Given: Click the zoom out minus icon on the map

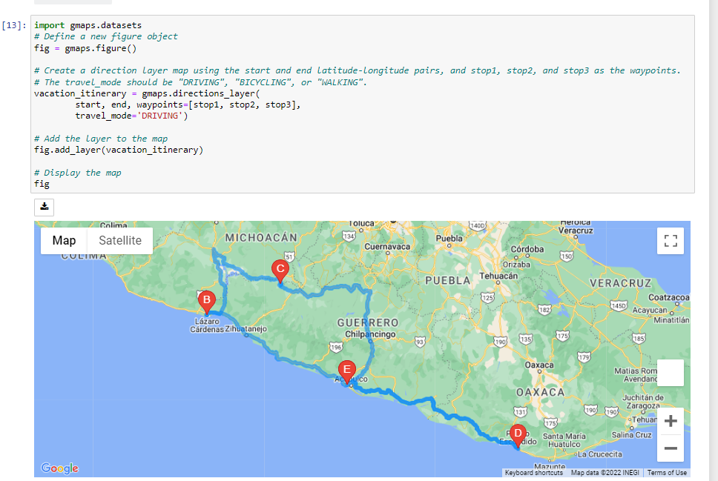Looking at the screenshot, I should 671,448.
